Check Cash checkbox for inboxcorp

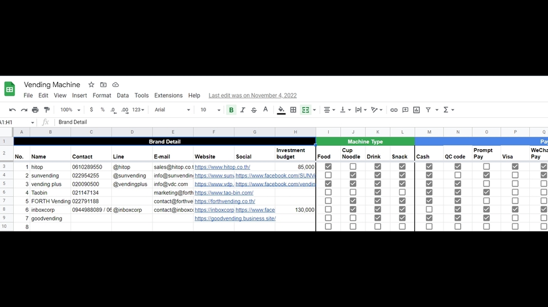(x=429, y=210)
